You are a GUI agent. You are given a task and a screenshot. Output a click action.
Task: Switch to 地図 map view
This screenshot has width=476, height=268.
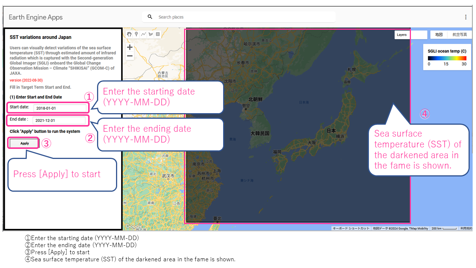pyautogui.click(x=439, y=35)
